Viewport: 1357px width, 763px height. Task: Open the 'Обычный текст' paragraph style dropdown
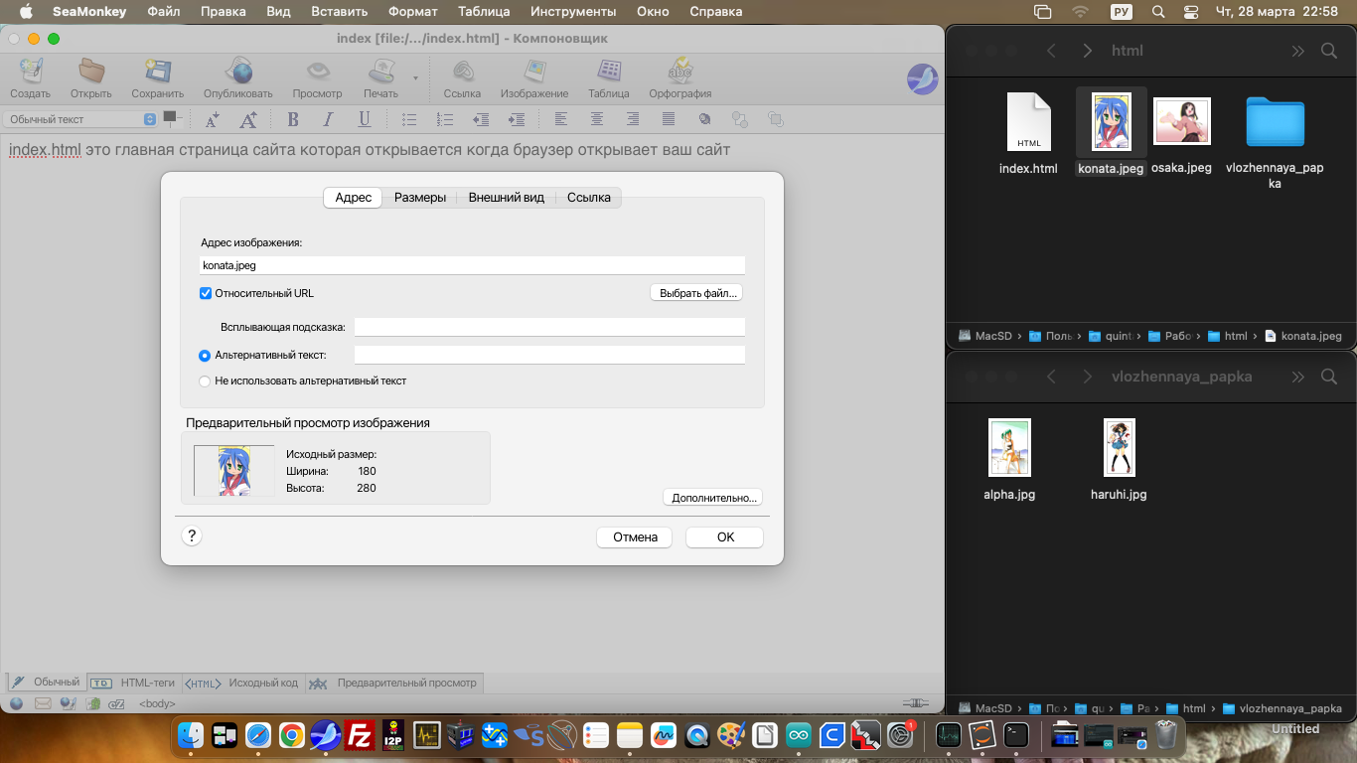click(x=80, y=119)
